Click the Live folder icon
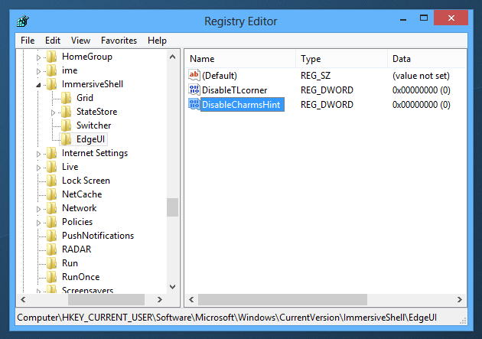 52,167
